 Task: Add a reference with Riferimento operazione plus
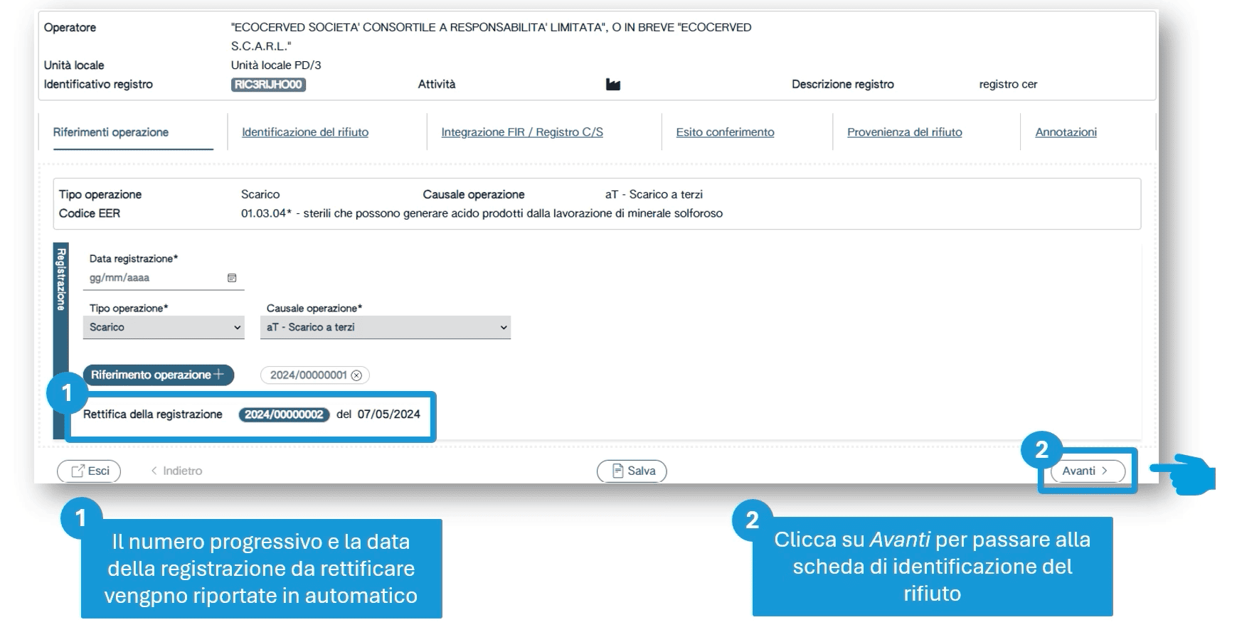click(x=158, y=375)
